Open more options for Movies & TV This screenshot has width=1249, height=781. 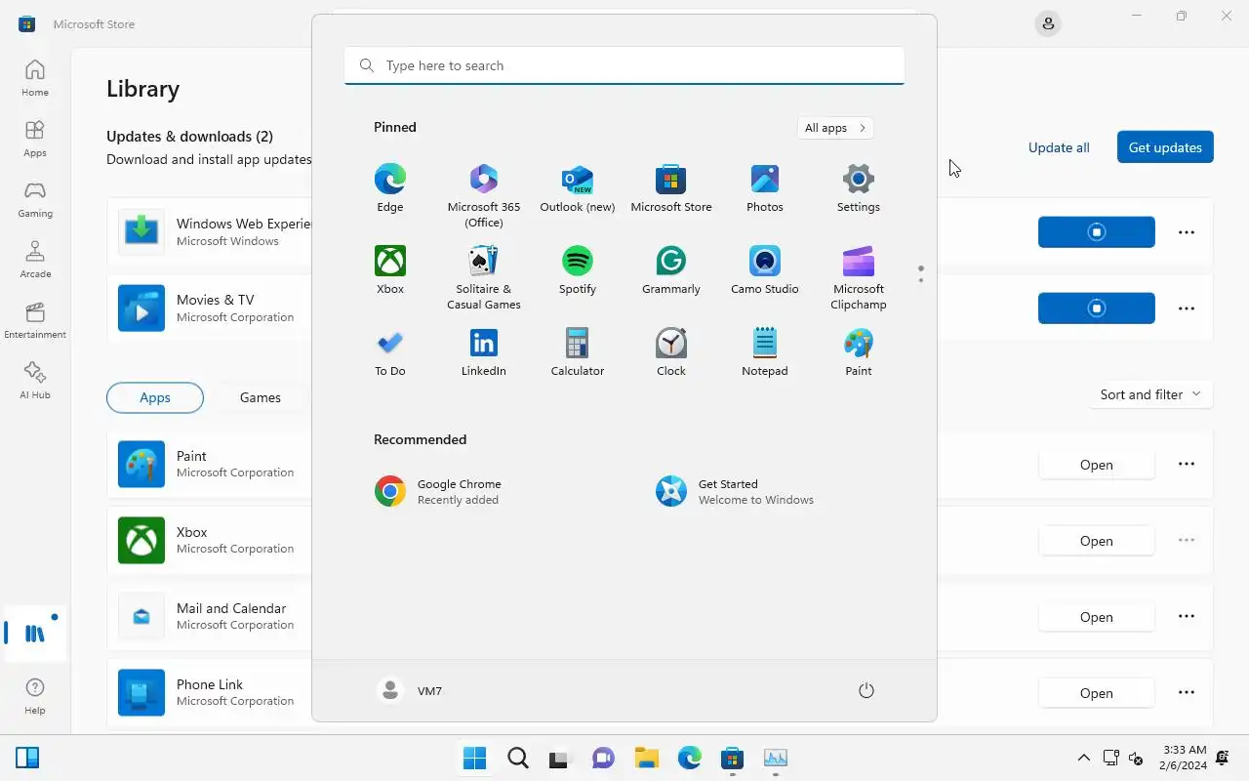1187,308
